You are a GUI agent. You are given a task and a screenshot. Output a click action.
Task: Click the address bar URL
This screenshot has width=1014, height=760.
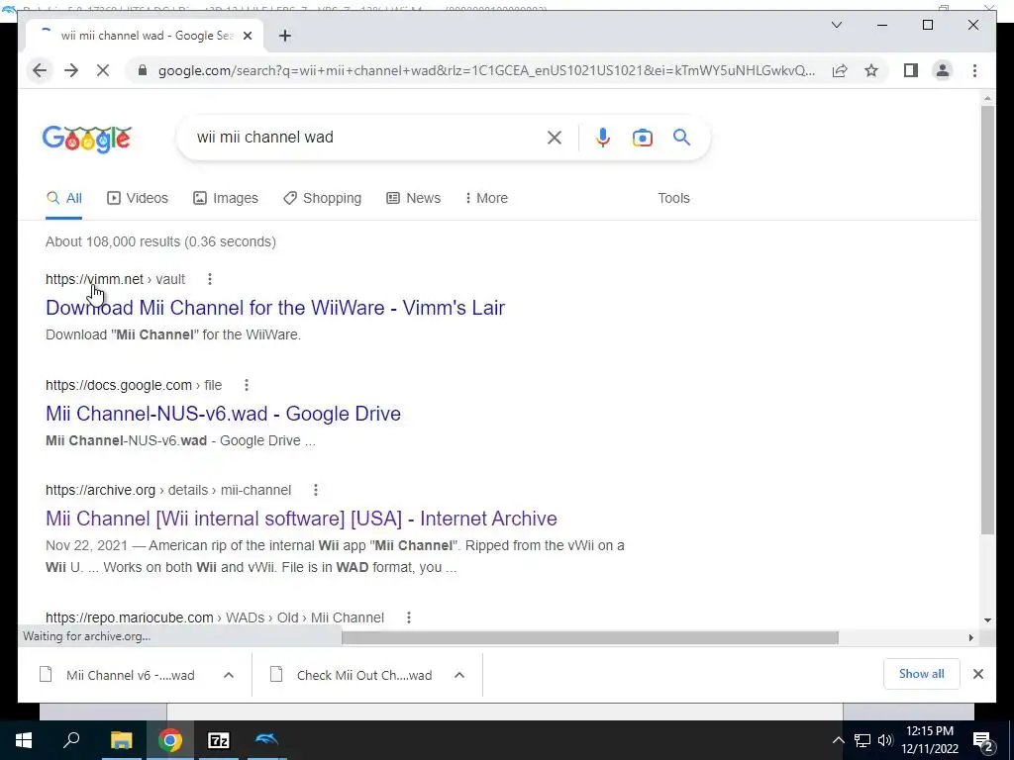[486, 70]
